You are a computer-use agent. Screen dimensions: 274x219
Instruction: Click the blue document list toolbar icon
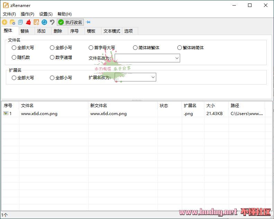tap(20, 22)
